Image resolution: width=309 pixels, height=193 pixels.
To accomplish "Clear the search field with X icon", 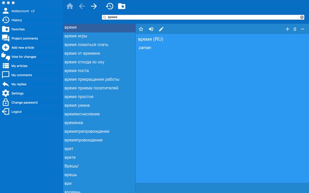I will (302, 17).
